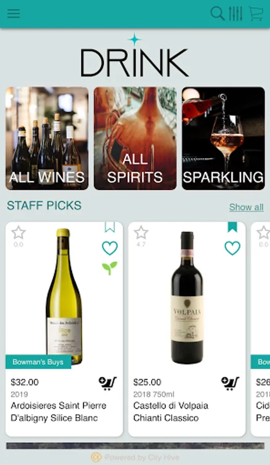Image resolution: width=270 pixels, height=465 pixels.
Task: Tap the Bowman's Buys label
Action: point(38,362)
